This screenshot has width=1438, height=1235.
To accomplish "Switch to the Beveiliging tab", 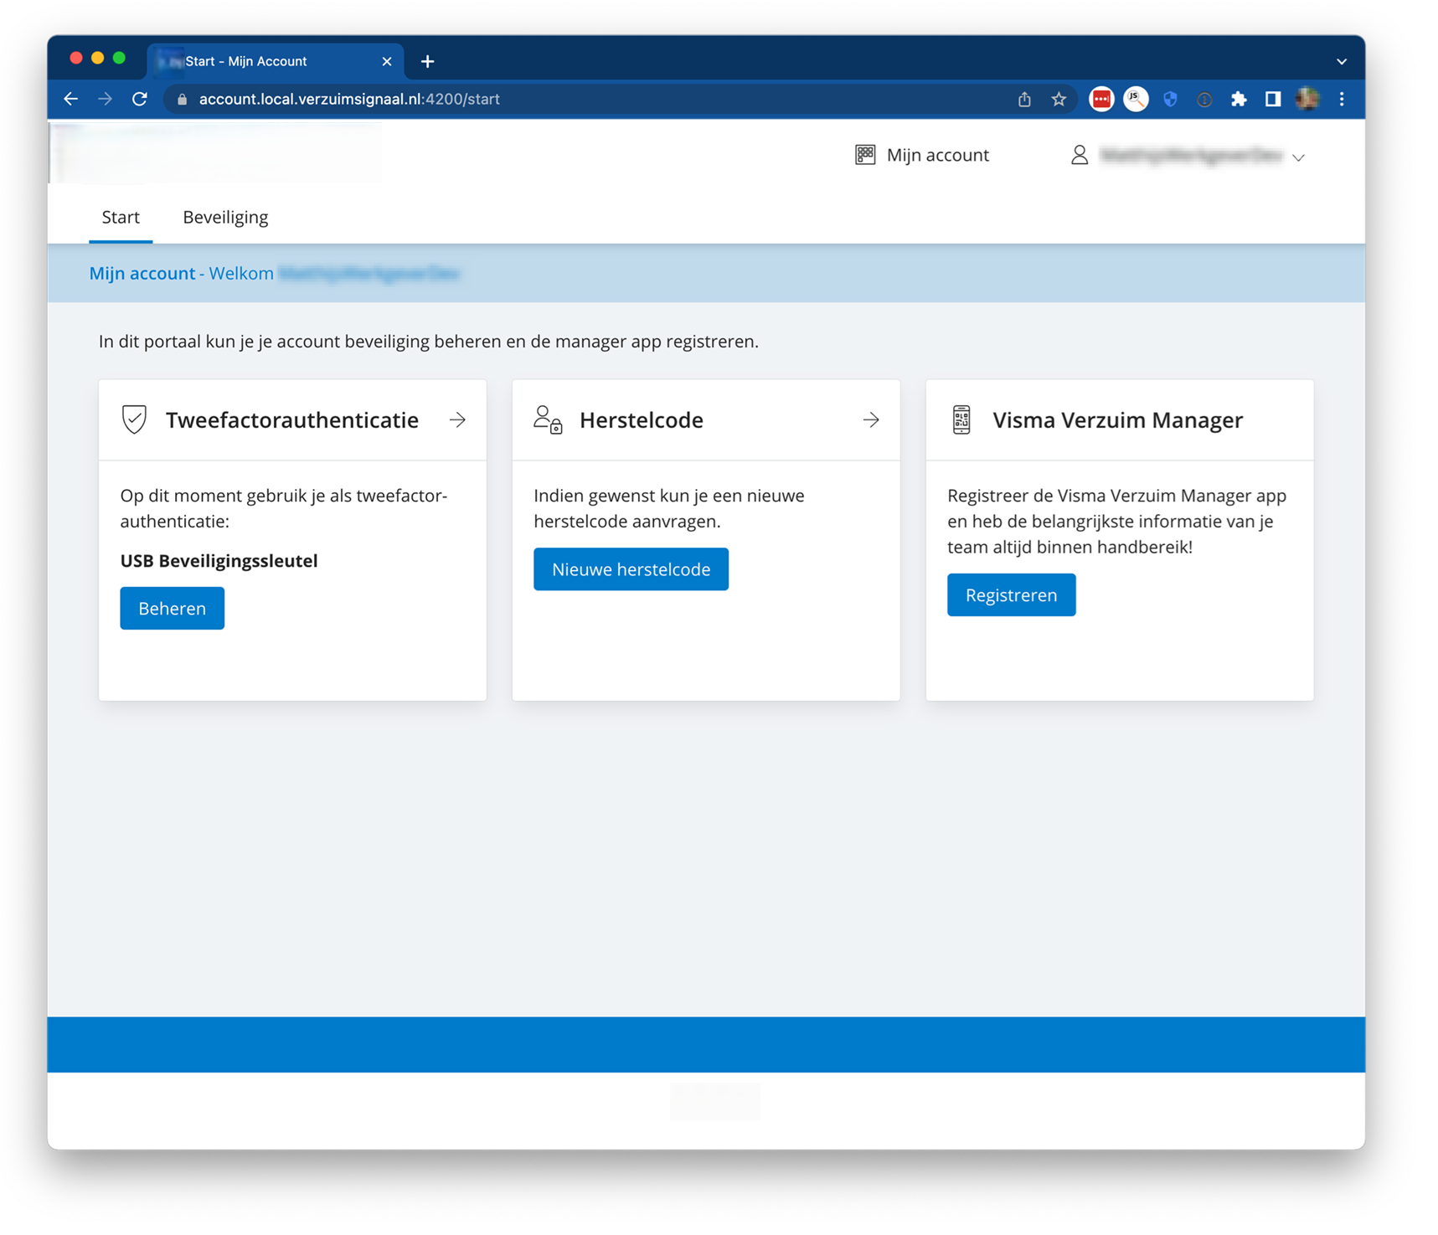I will [225, 218].
